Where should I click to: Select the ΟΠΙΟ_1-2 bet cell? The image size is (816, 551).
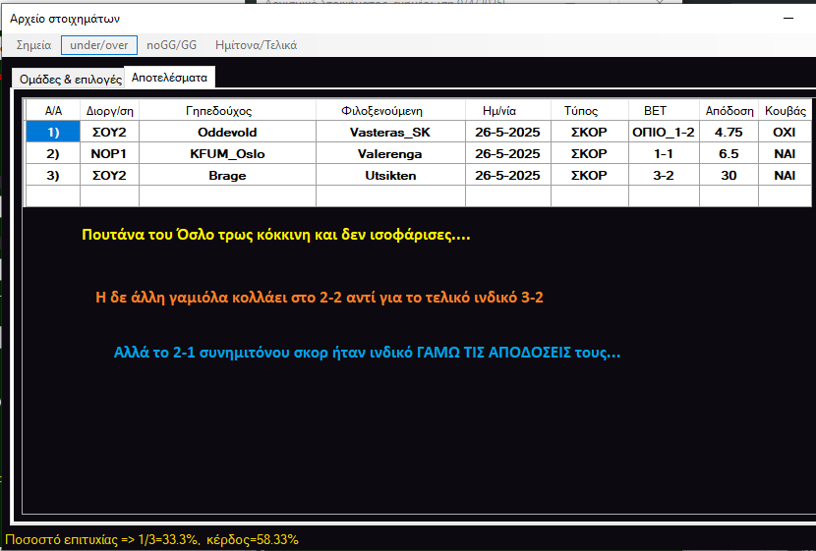pyautogui.click(x=663, y=132)
